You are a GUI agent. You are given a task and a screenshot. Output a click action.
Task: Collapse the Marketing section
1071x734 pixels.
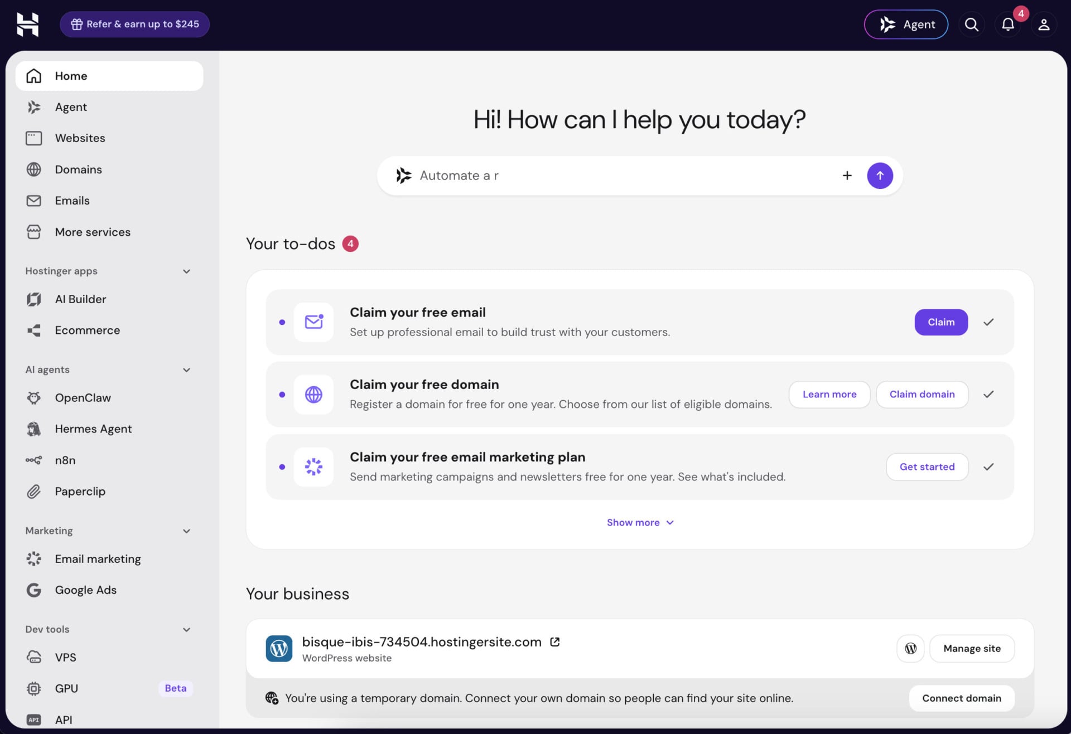(x=187, y=531)
